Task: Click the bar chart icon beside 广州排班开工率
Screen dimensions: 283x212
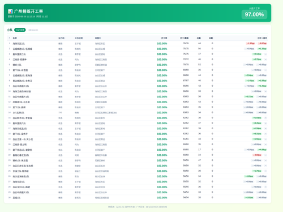Action: (10, 11)
